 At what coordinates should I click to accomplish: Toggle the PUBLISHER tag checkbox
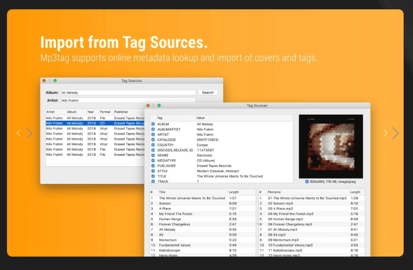tap(153, 166)
